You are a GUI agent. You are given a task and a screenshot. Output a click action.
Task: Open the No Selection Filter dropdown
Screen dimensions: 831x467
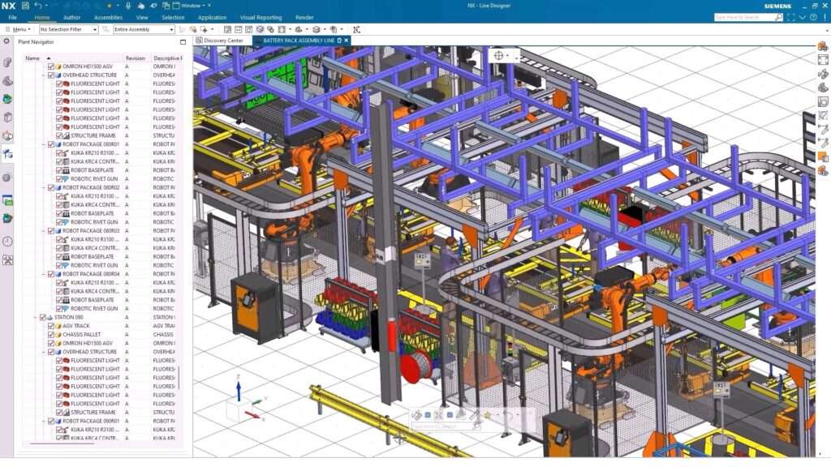[95, 29]
